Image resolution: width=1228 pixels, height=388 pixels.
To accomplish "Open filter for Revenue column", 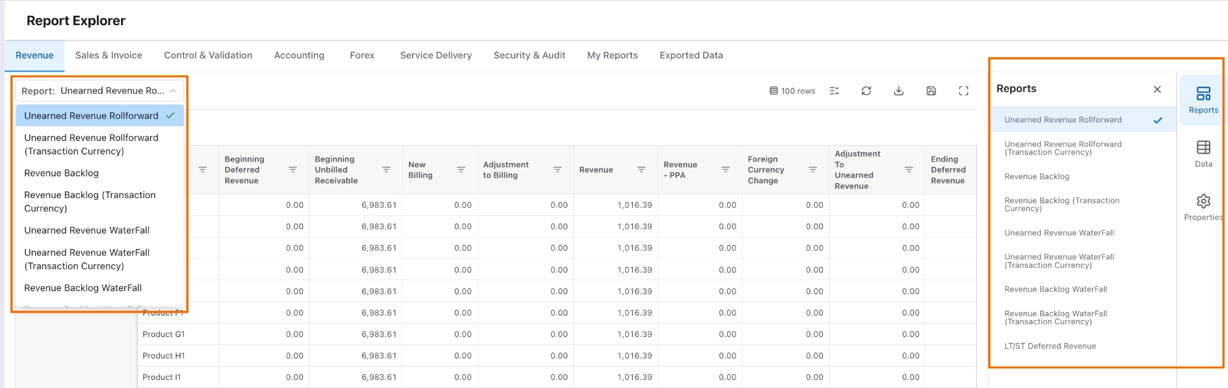I will point(641,170).
